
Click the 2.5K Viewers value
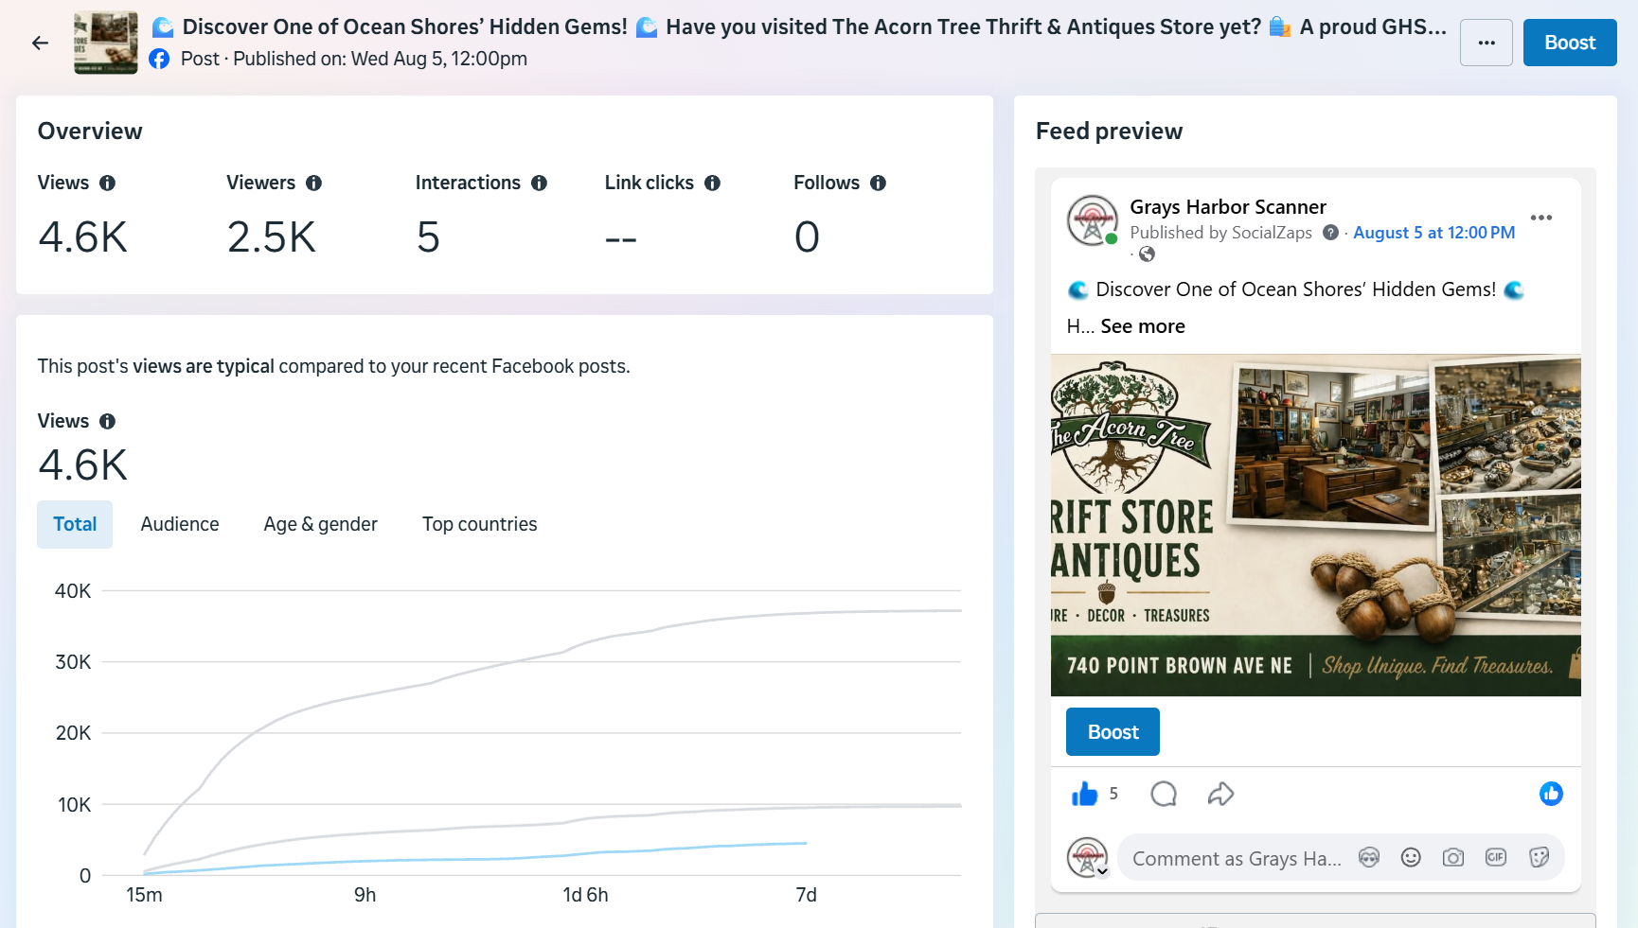272,236
